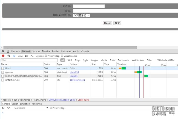This screenshot has height=119, width=178.
Task: Sort by the Size column header
Action: [97, 64]
